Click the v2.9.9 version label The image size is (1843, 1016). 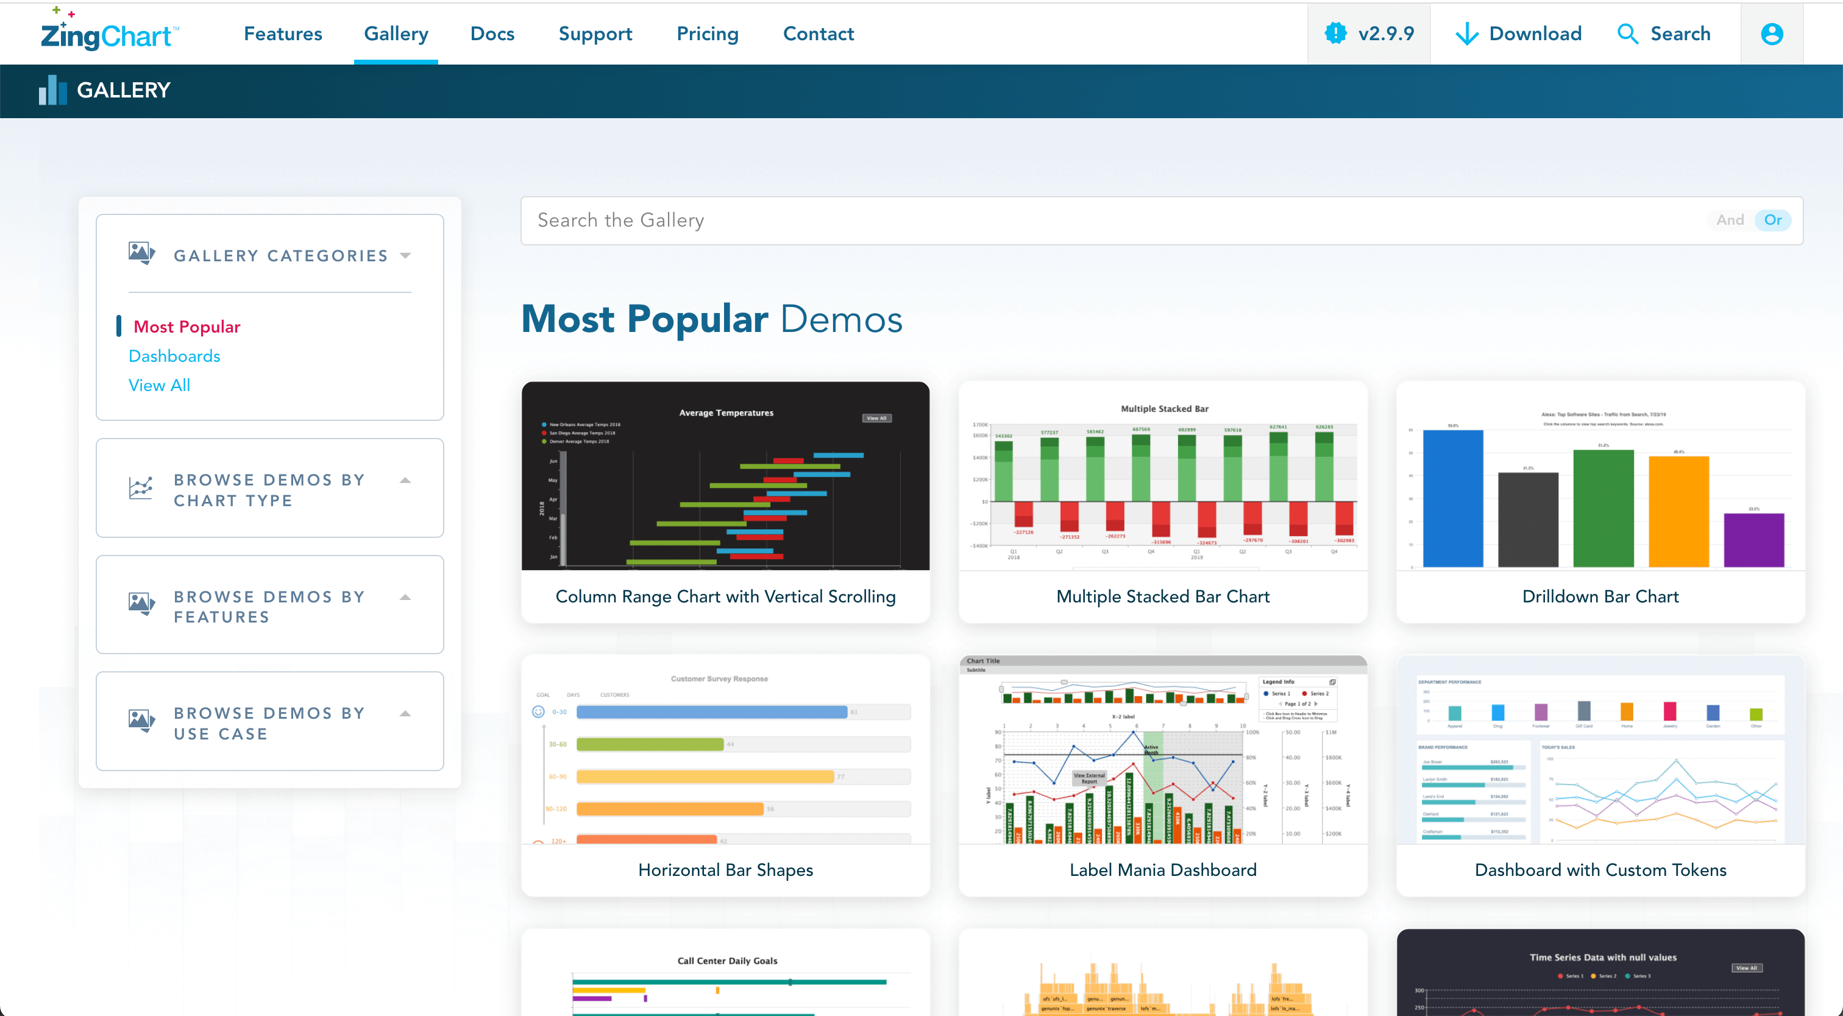[1386, 34]
